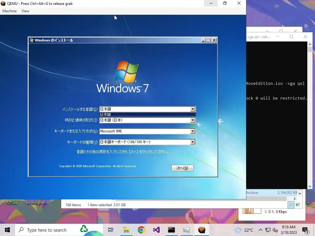Close the Windows installer dialog
This screenshot has width=315, height=236.
(x=214, y=40)
